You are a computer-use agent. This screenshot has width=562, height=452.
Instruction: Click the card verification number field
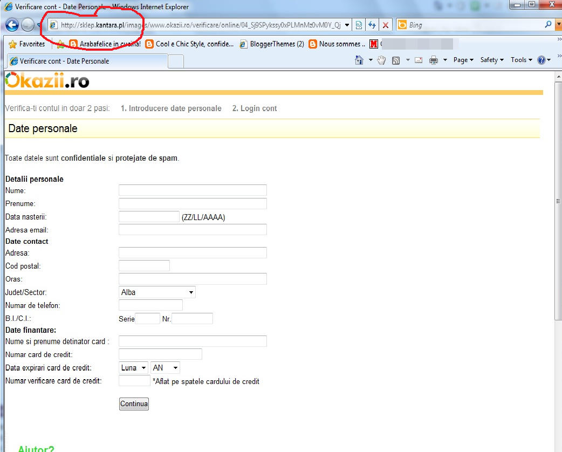[134, 380]
